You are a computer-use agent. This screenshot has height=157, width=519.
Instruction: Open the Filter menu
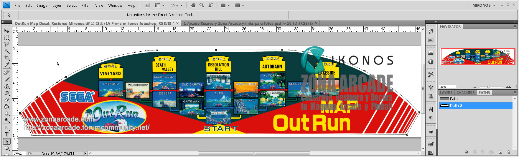click(86, 5)
